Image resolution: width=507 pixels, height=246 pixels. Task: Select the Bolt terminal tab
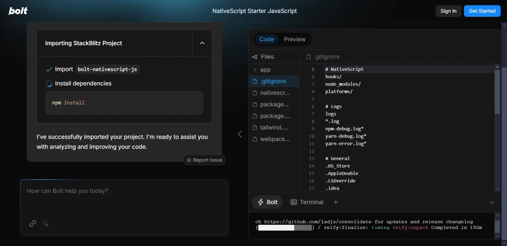click(x=268, y=202)
